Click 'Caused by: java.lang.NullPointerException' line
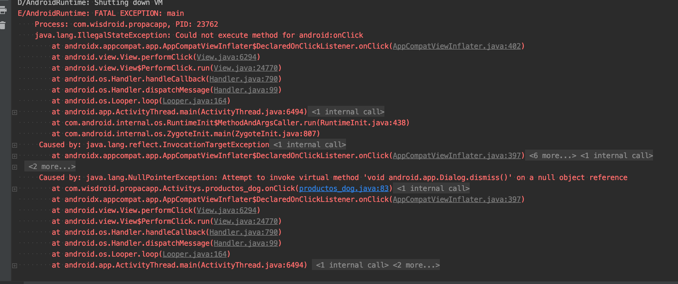This screenshot has height=284, width=678. point(333,178)
